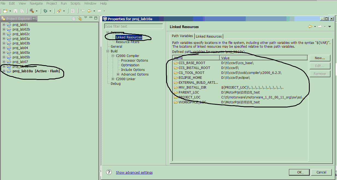Collapse the C2000 Compiler node

point(113,56)
